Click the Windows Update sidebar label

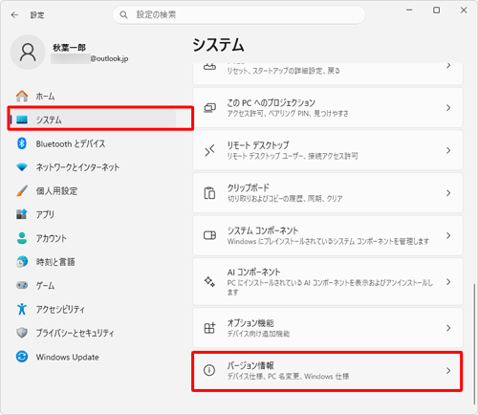tap(67, 357)
